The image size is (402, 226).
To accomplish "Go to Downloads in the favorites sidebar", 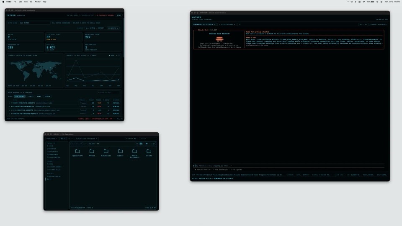I will point(53,154).
